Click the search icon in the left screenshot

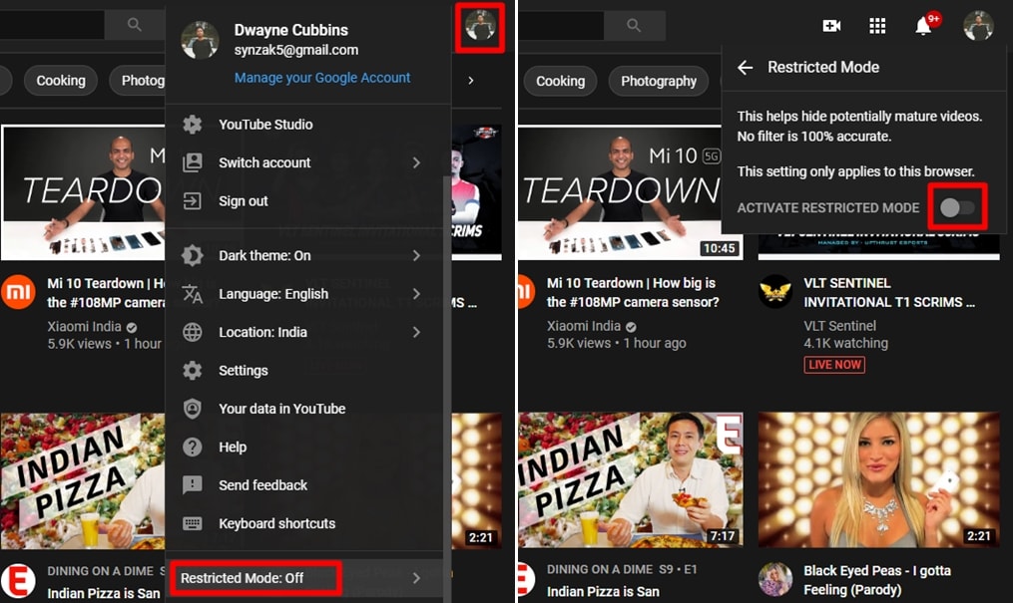click(x=135, y=25)
